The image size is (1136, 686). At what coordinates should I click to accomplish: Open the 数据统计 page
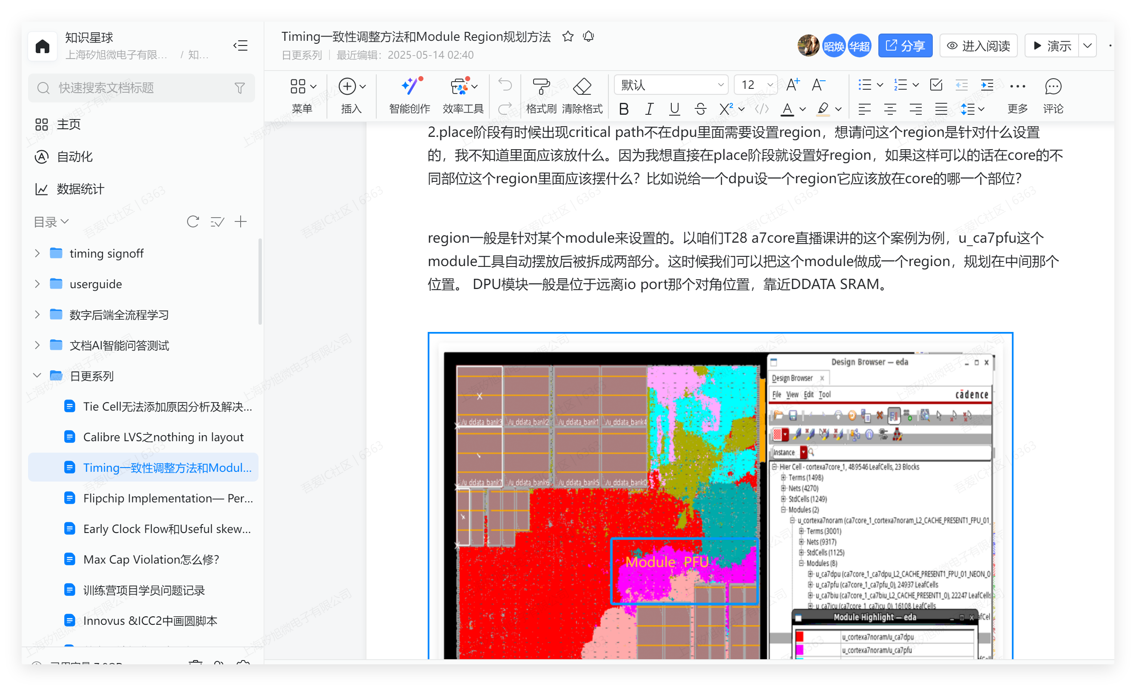[x=80, y=189]
